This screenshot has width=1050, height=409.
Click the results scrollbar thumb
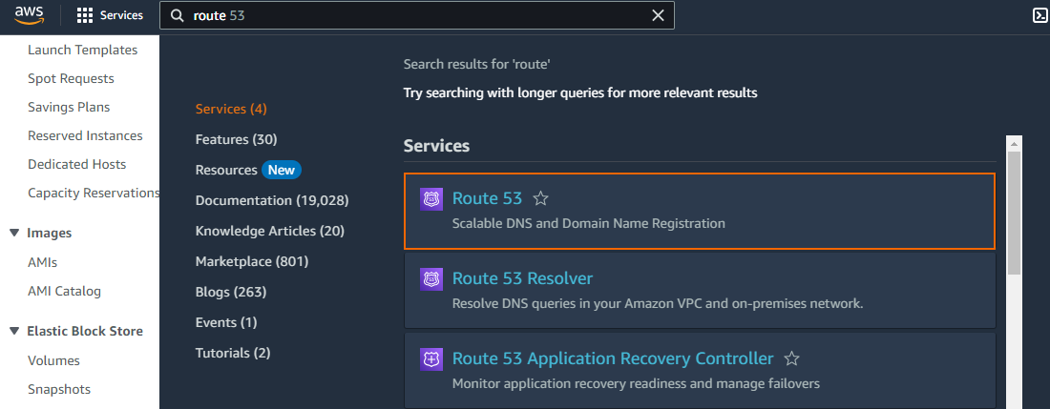pyautogui.click(x=1014, y=213)
